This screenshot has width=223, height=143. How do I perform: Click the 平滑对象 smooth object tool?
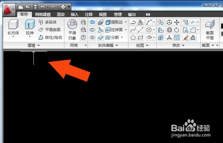coord(72,30)
